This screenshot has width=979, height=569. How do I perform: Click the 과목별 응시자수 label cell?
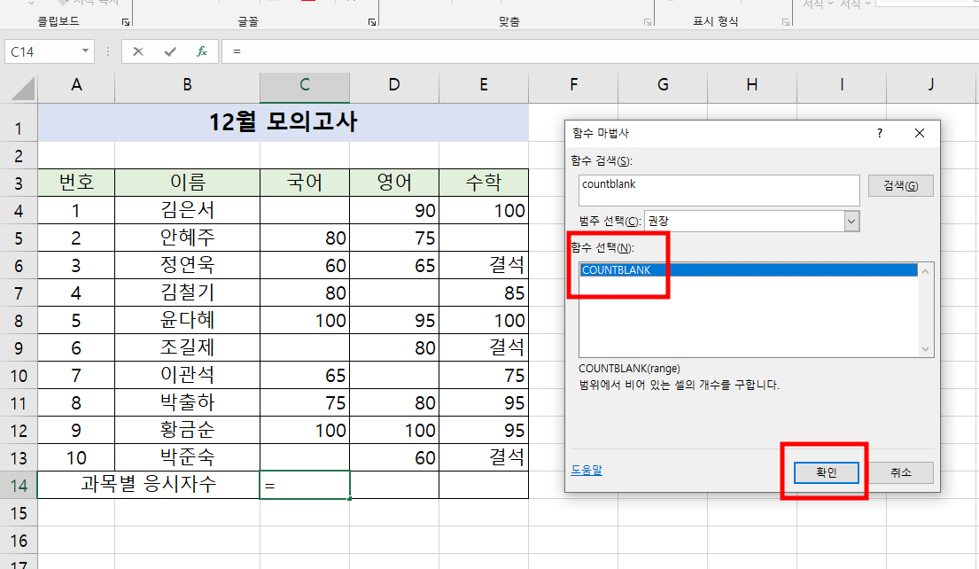coord(149,485)
